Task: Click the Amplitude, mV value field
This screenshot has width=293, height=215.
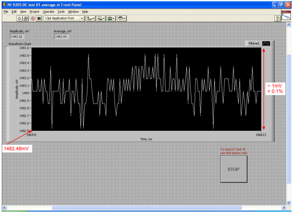Action: tap(17, 36)
